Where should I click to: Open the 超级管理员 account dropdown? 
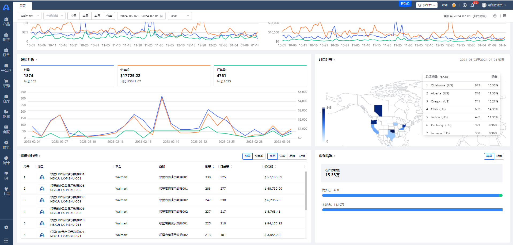494,5
